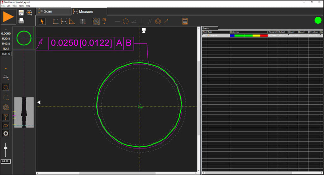The width and height of the screenshot is (324, 175).
Task: Toggle the flatness parallelogram button
Action: coord(6,125)
